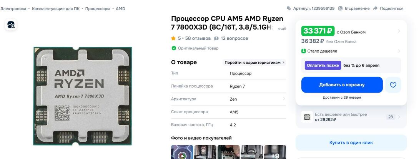Open Процессоры breadcrumb category
The width and height of the screenshot is (419, 159).
coord(98,8)
